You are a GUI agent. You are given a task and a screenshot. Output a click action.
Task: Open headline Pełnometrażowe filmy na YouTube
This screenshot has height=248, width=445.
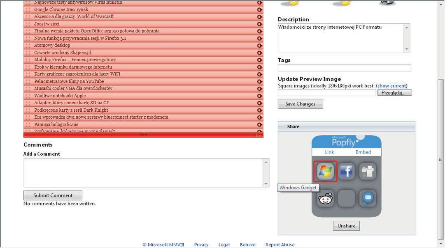(x=69, y=82)
